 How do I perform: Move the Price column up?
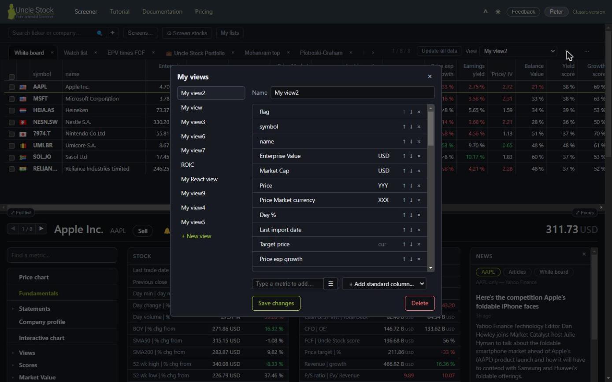404,185
